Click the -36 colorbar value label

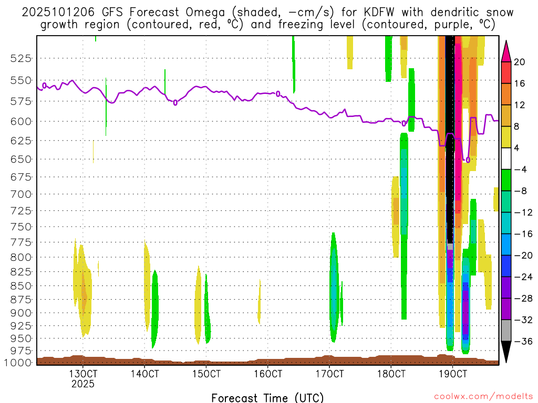point(523,341)
